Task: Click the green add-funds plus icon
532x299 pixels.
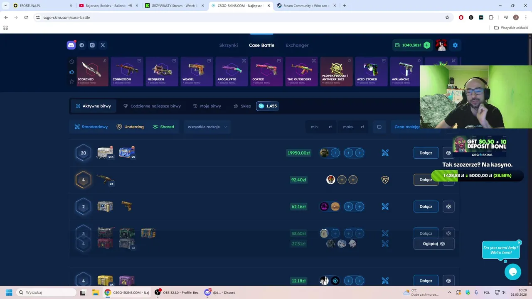Action: (x=427, y=45)
